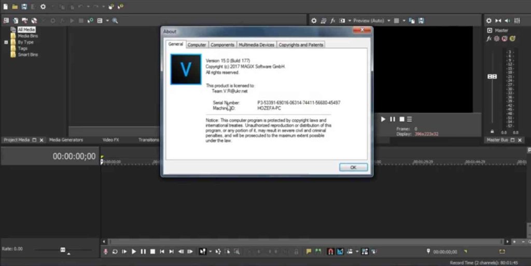Switch to the Video FX panel tab
The width and height of the screenshot is (531, 266).
point(111,140)
